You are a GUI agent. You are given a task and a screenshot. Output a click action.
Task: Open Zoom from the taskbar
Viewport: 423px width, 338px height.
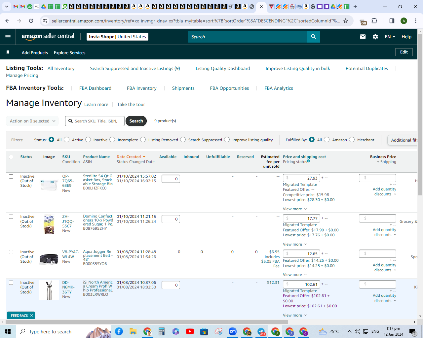233,331
